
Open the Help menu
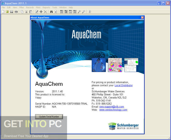pos(71,7)
